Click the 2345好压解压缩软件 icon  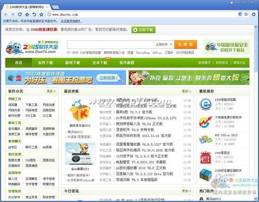coord(205,175)
